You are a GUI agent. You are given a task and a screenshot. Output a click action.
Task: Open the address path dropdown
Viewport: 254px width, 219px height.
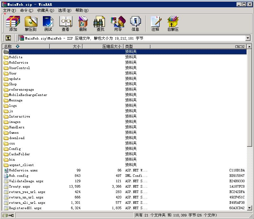click(x=248, y=38)
